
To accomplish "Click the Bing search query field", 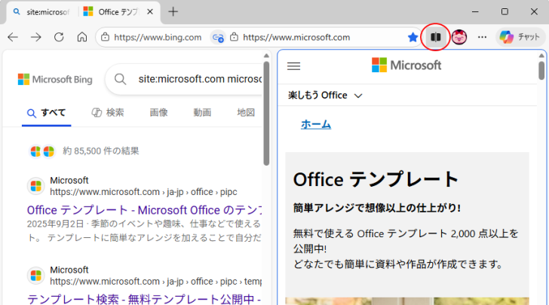I will (200, 79).
